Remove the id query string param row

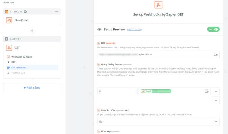(216, 91)
